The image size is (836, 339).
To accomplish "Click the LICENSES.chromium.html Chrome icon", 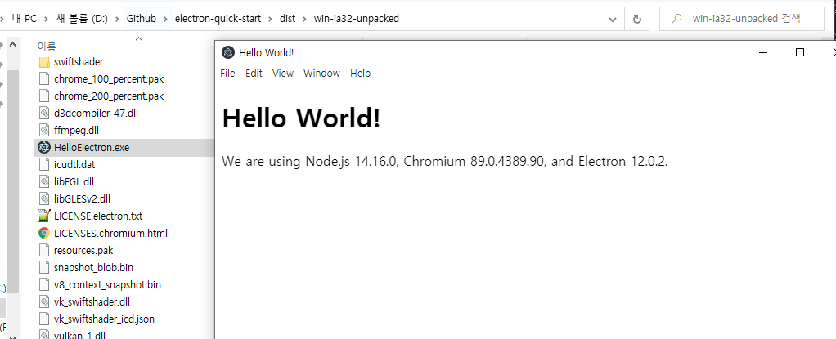I will tap(44, 233).
